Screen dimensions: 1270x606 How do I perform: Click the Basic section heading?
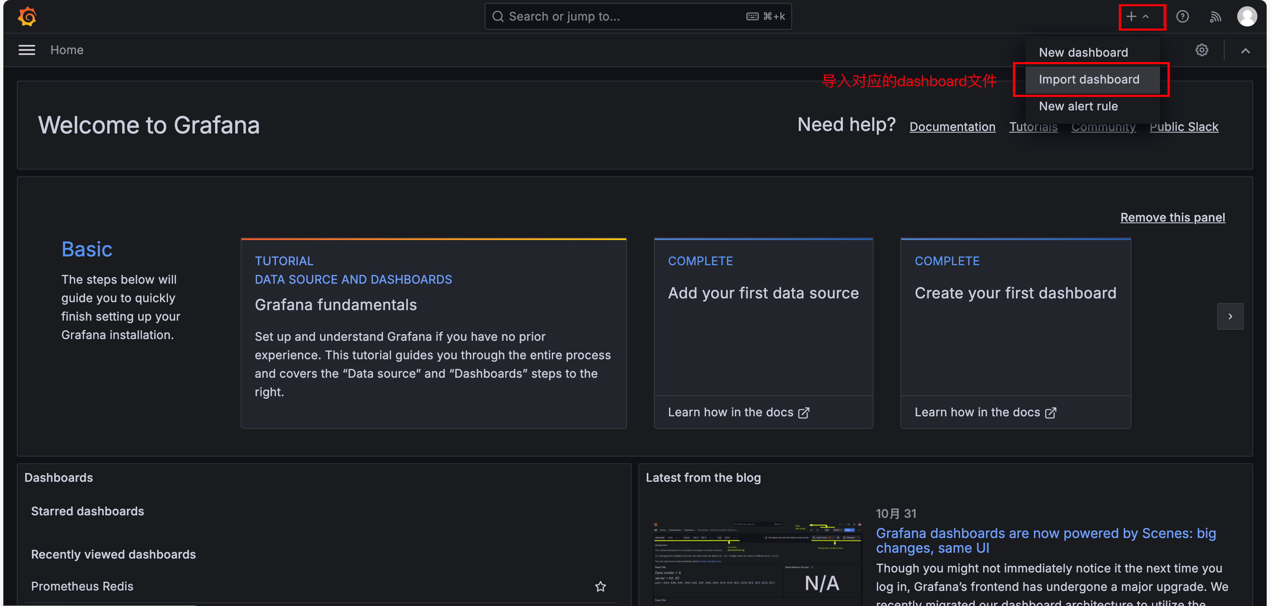(x=87, y=249)
